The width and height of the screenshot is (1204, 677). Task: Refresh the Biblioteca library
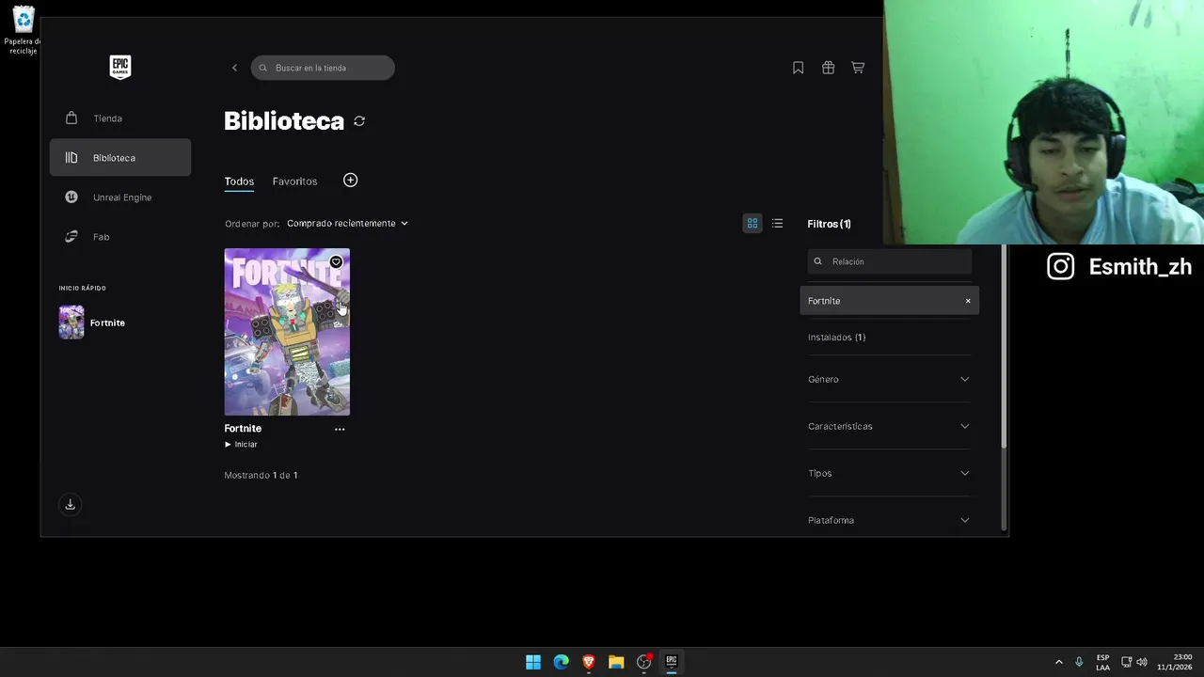click(x=359, y=121)
